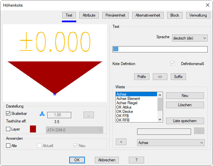The image size is (213, 166).
Task: Go to the Verwaltung tab
Action: [198, 15]
